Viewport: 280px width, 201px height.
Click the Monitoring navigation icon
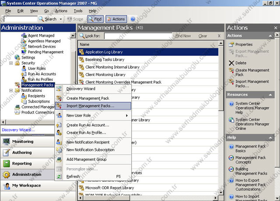6,142
